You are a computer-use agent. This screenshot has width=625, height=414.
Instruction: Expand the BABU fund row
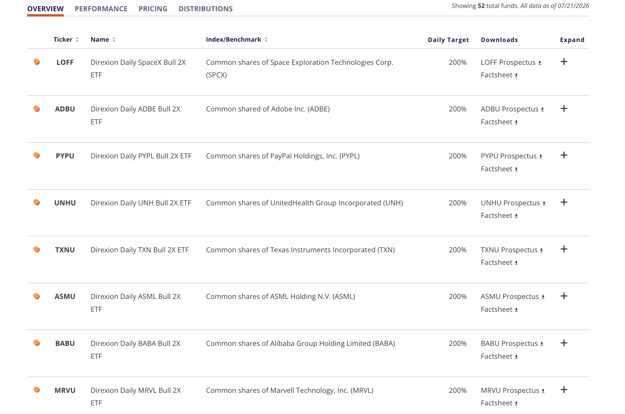tap(564, 343)
